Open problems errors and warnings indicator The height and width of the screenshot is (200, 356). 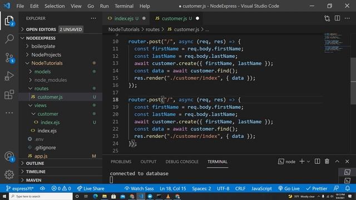point(61,188)
